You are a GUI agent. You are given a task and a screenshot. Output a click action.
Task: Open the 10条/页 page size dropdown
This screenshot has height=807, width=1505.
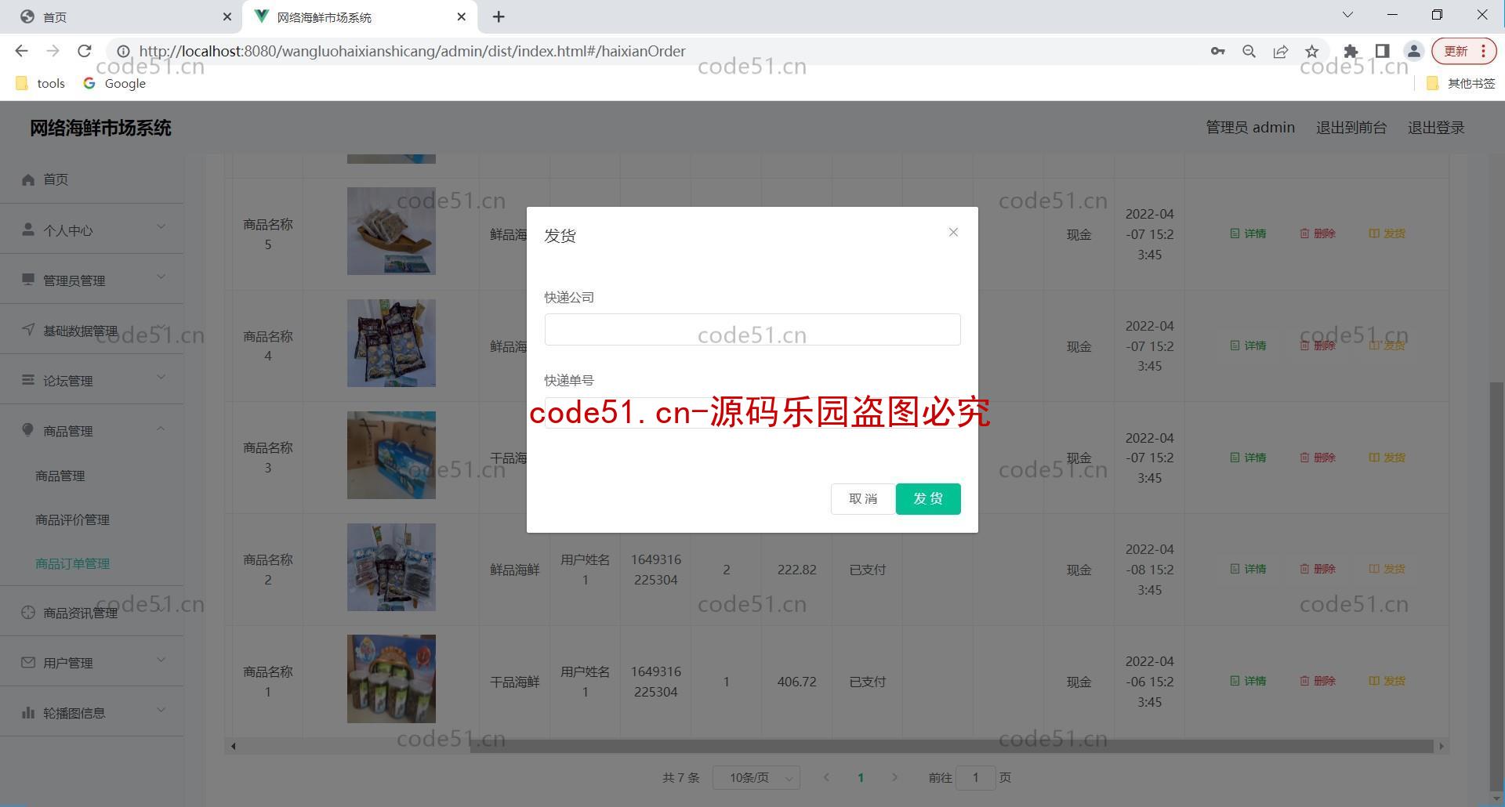pos(756,777)
